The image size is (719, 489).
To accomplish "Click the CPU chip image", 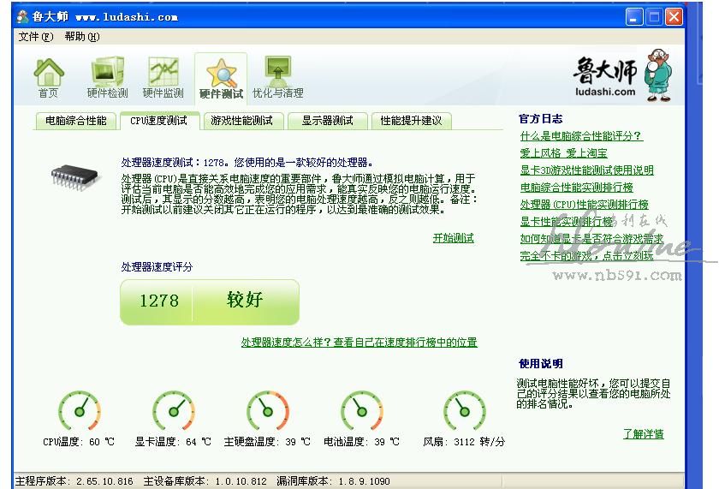I will [76, 176].
